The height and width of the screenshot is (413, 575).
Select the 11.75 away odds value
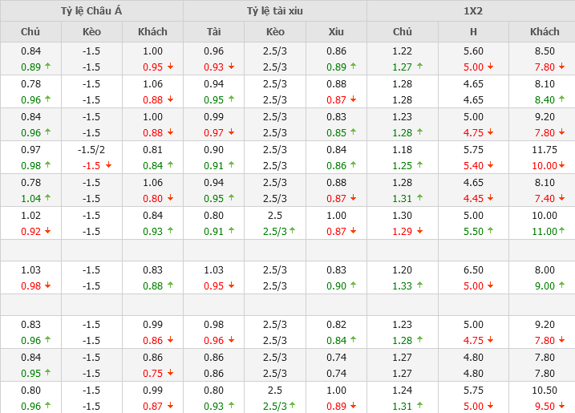(545, 149)
